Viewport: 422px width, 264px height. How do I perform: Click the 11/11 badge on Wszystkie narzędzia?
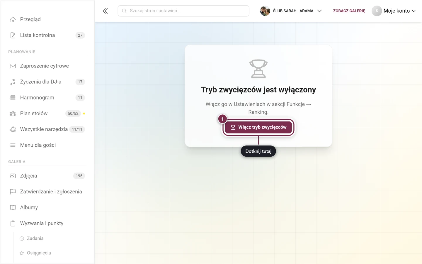(x=77, y=129)
